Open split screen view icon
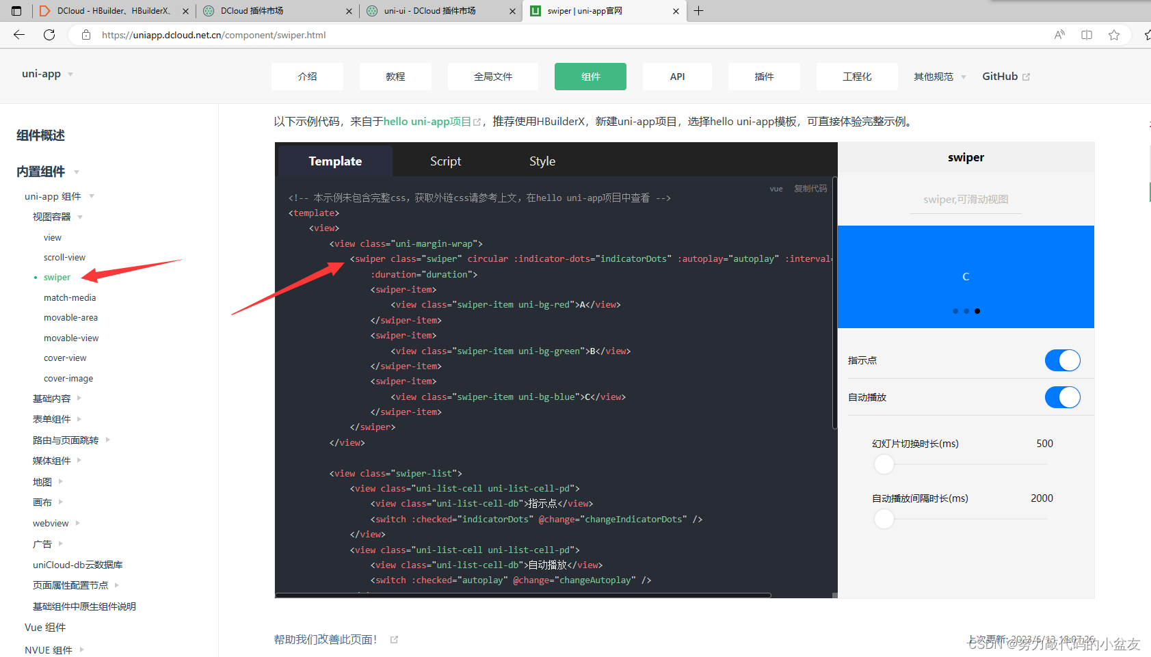Image resolution: width=1151 pixels, height=657 pixels. tap(1087, 35)
